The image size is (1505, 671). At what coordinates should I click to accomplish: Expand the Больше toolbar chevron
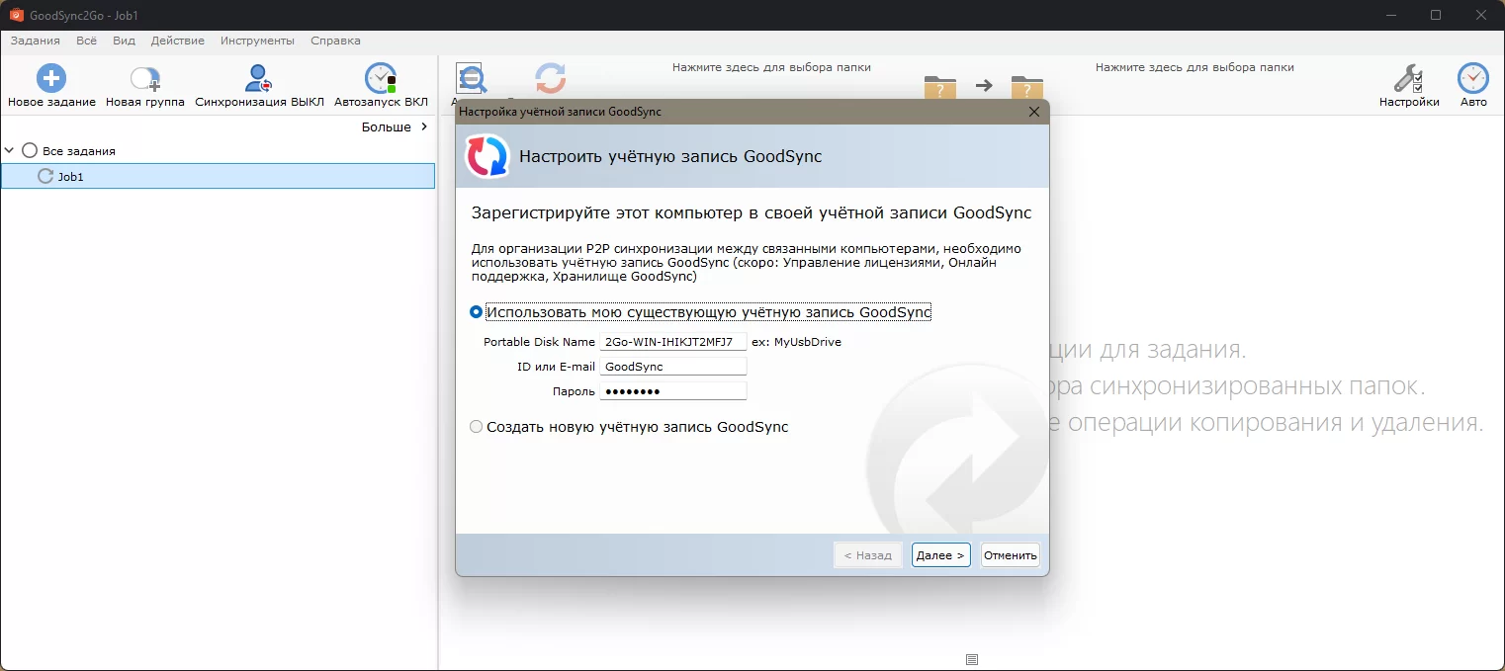[x=424, y=126]
